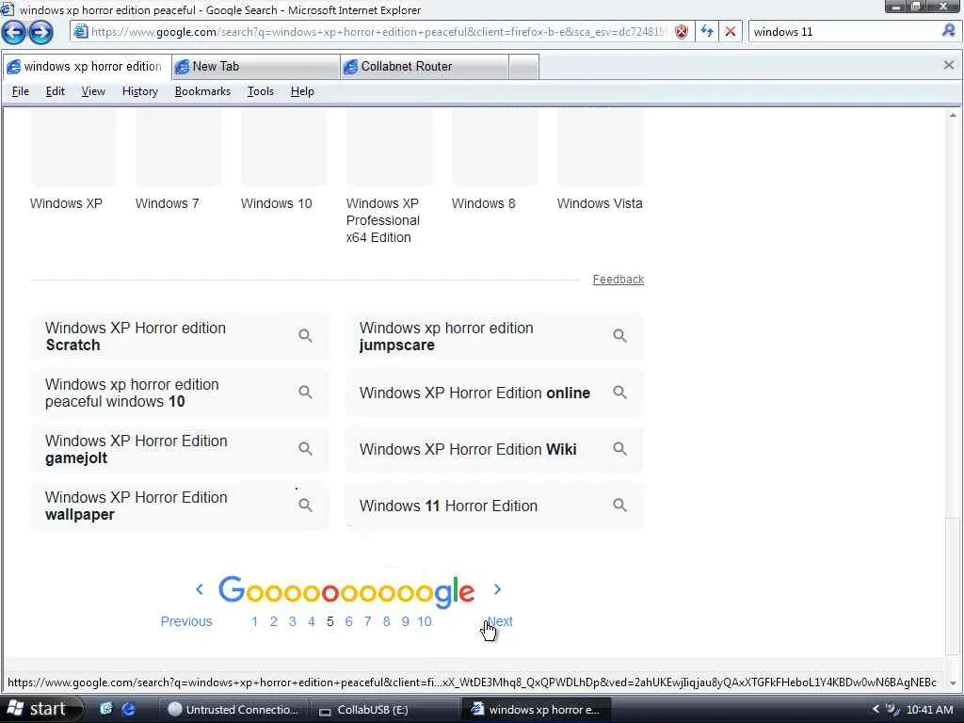The image size is (964, 723).
Task: Search icon for Windows 11 Horror Edition suggestion
Action: click(619, 506)
